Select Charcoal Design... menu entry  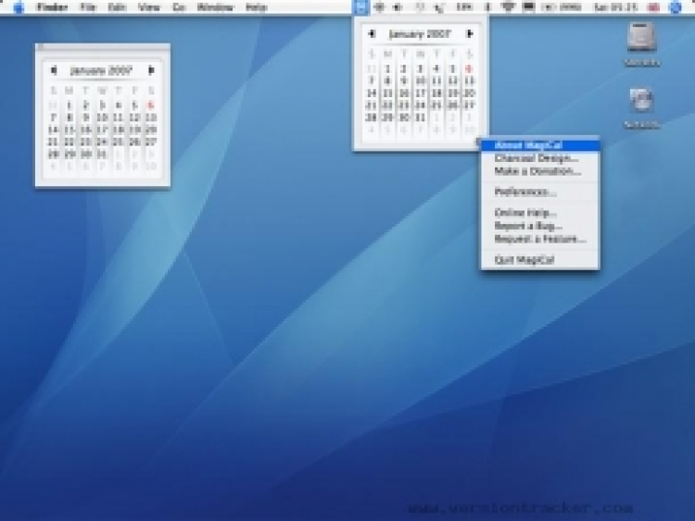pos(540,158)
